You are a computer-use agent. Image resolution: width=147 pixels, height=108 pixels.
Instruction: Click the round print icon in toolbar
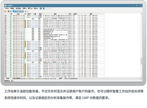[x=8, y=12]
